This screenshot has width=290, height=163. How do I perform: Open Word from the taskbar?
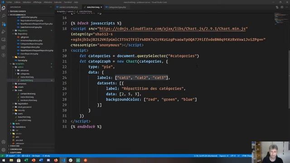[41, 160]
